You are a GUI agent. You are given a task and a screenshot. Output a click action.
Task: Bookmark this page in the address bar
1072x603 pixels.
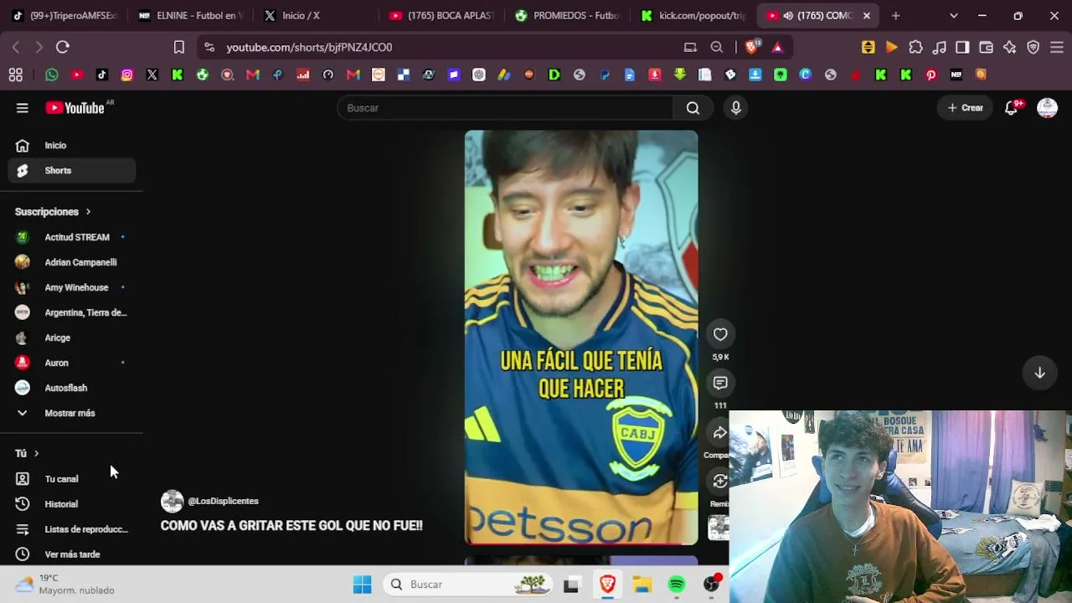(179, 48)
